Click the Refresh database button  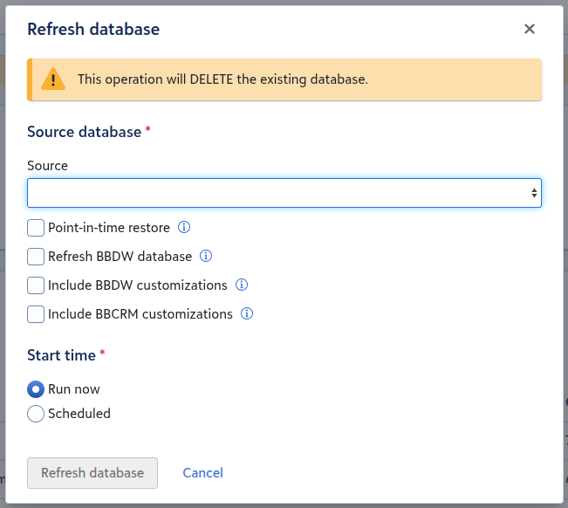[92, 473]
